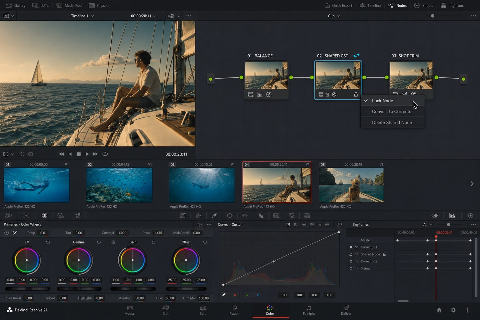
Task: Select the 01 BALANCE node thumbnail
Action: [x=266, y=75]
